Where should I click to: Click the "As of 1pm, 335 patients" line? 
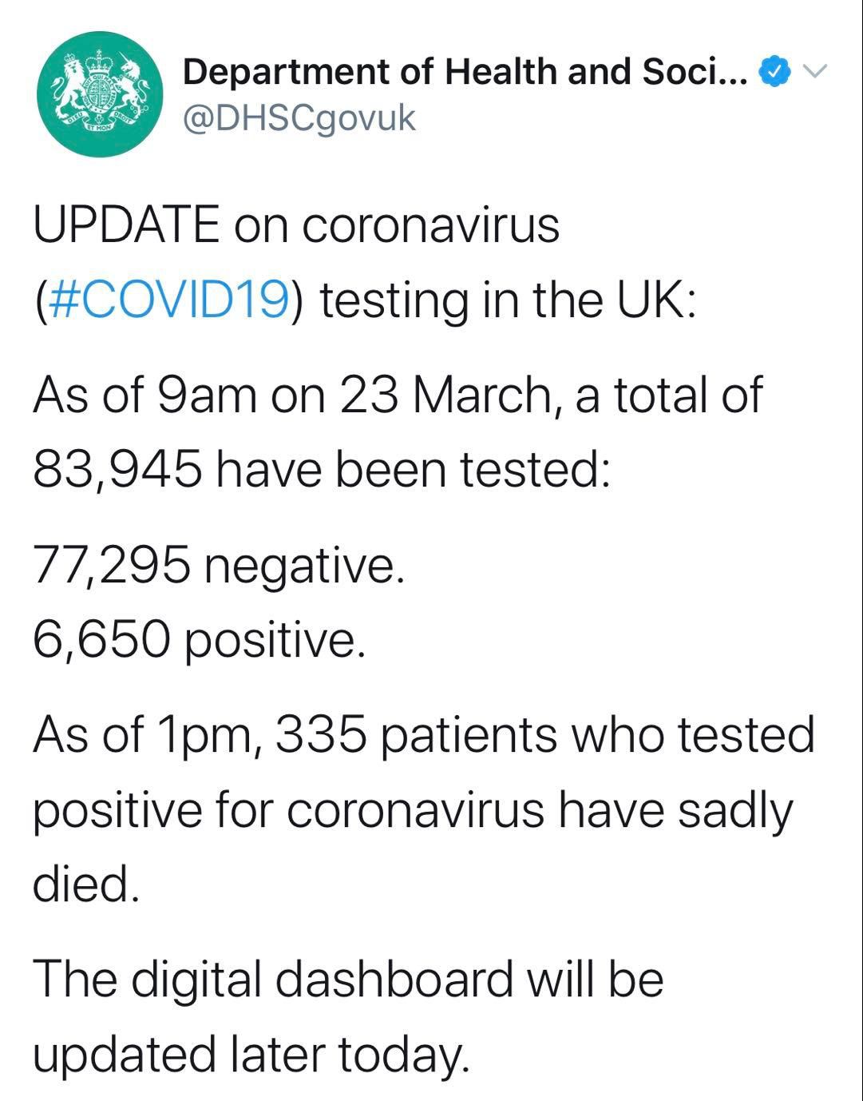(423, 734)
